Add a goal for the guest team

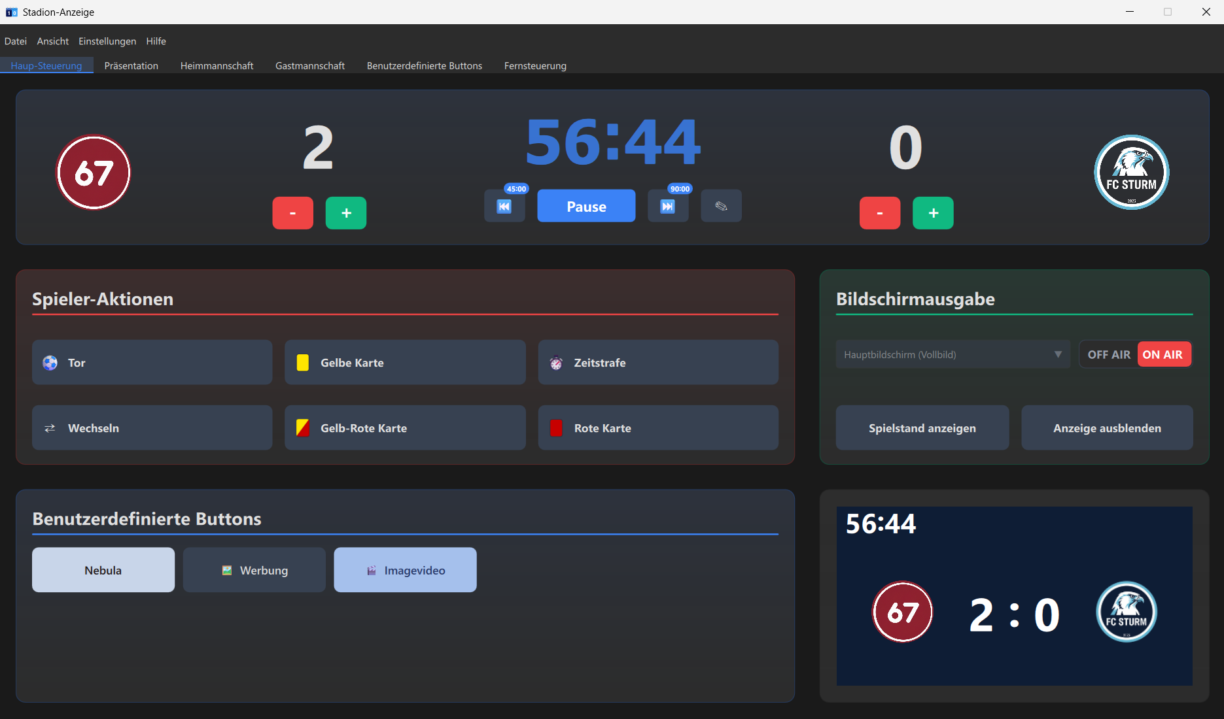click(933, 213)
